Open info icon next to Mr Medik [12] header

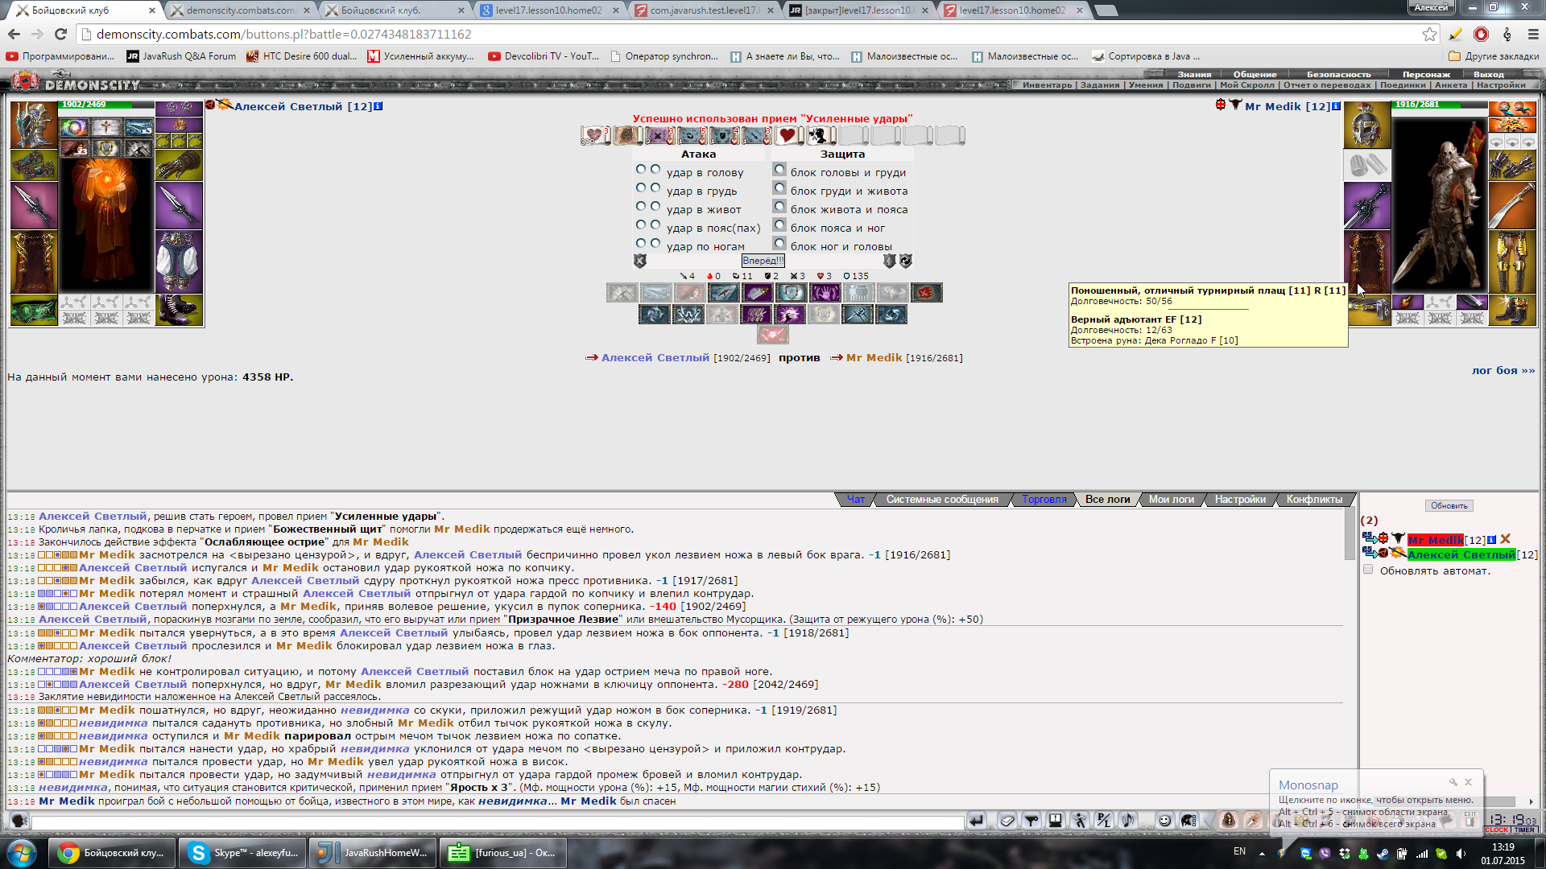click(x=1336, y=106)
